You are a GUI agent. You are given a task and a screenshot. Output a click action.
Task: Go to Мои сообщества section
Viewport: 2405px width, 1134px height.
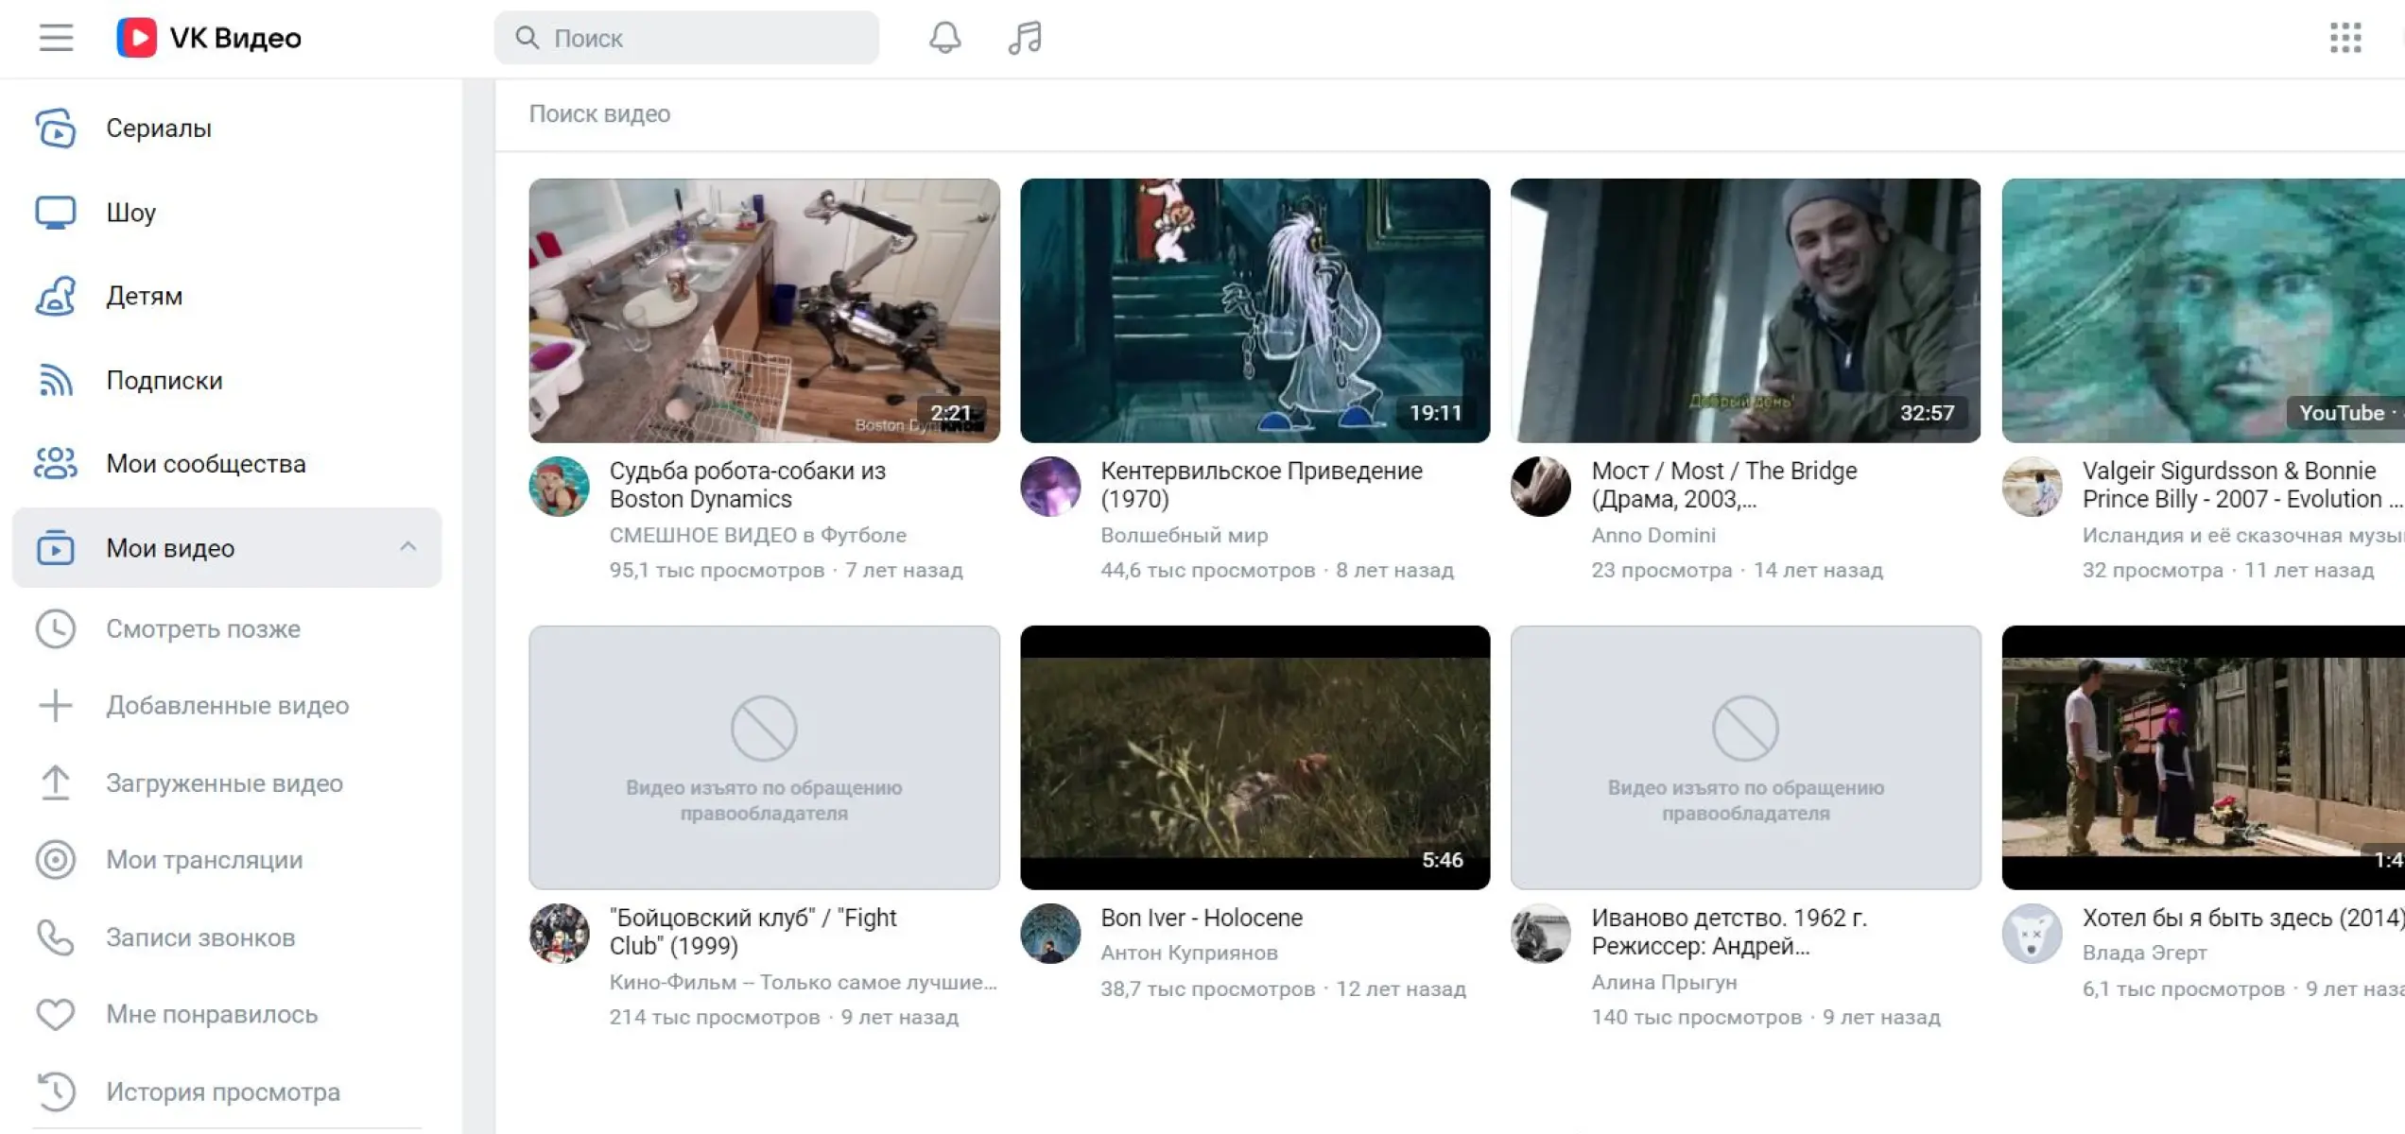(x=205, y=464)
